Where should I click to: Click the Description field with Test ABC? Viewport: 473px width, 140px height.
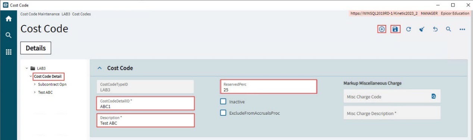(x=145, y=120)
